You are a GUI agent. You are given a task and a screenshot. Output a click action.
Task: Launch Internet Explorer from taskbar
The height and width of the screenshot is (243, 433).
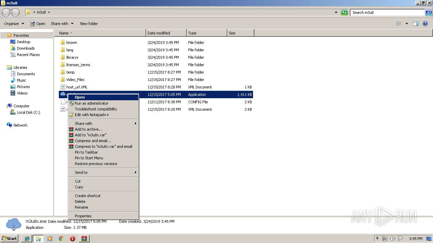pos(27,239)
